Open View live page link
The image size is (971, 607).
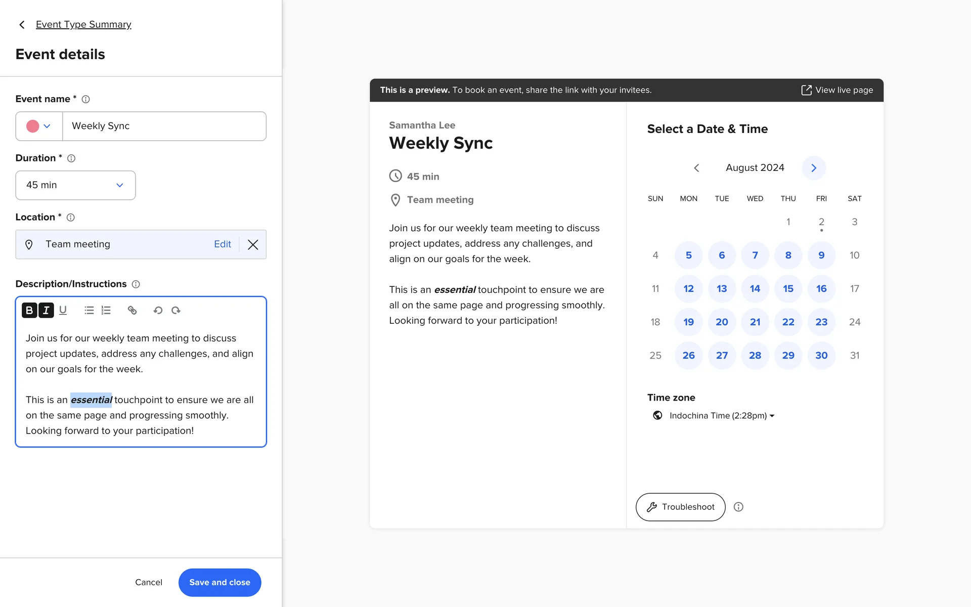[x=837, y=90]
